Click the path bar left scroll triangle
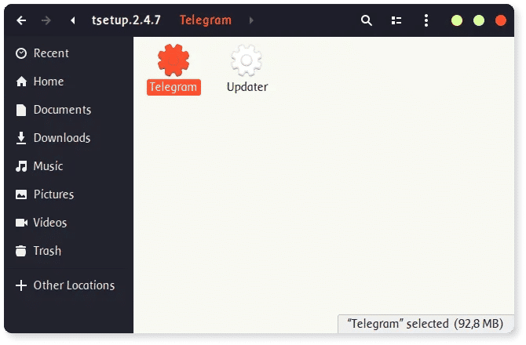 click(x=73, y=20)
